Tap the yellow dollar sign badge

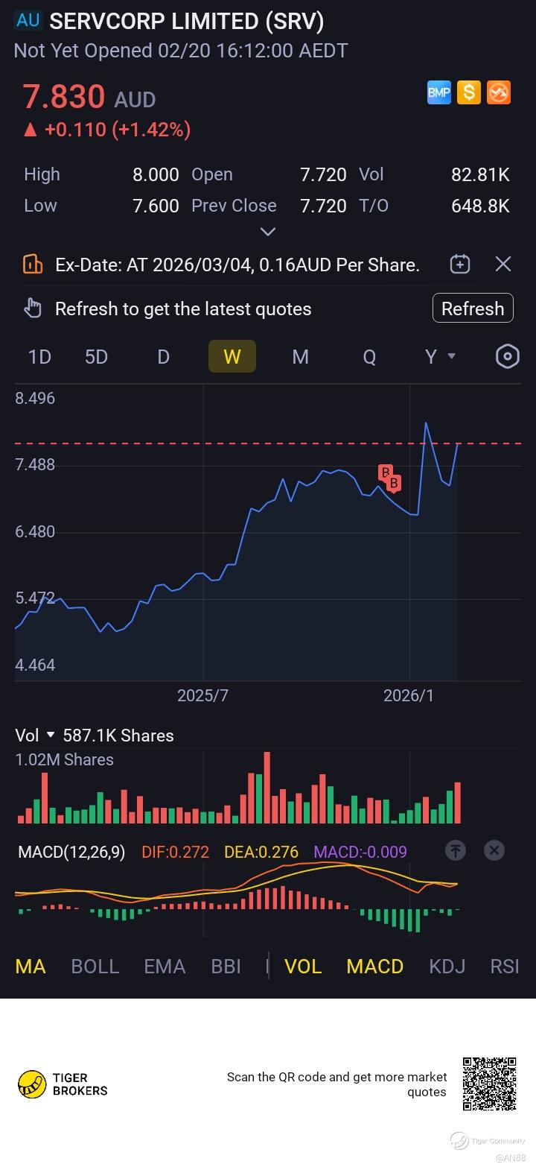[x=468, y=92]
